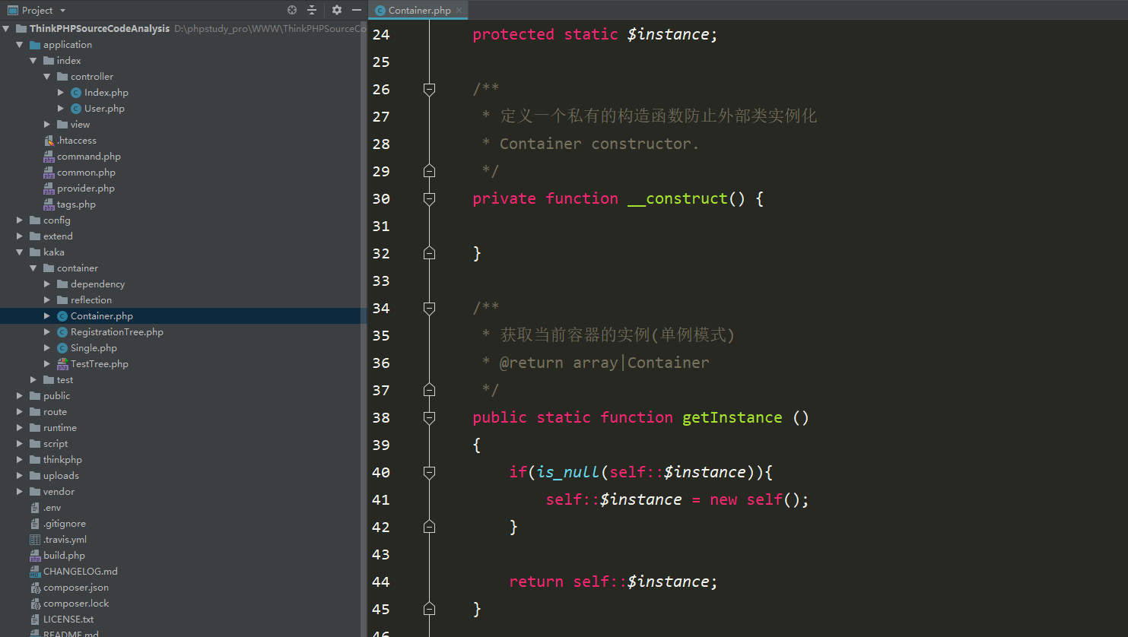Screen dimensions: 1128x637
Task: Click line number 24 in gutter
Action: [x=381, y=35]
